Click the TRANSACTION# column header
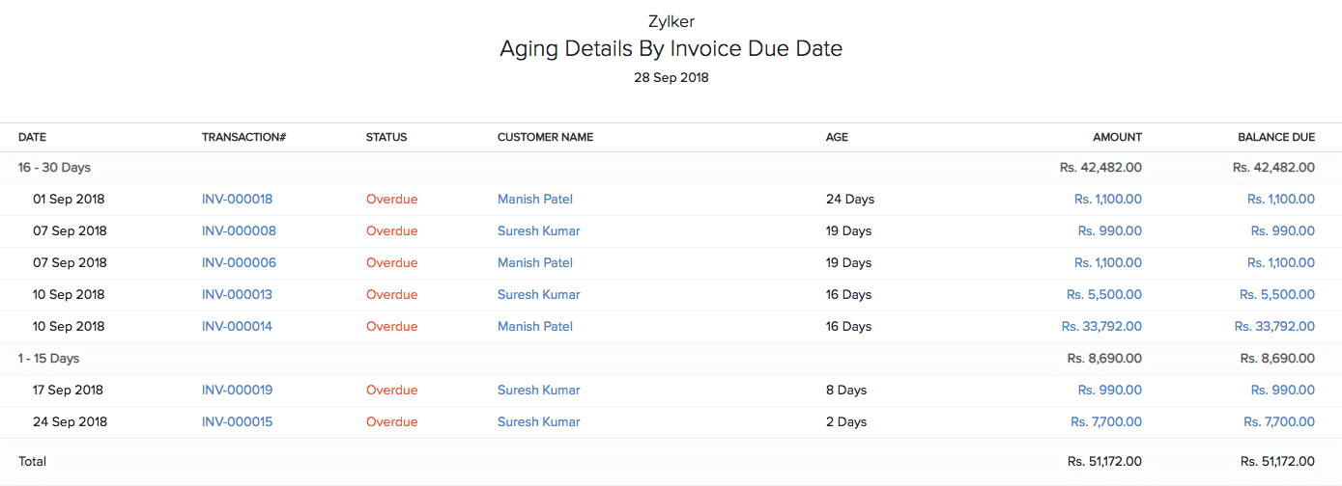Screen dimensions: 1342x486 click(x=243, y=137)
